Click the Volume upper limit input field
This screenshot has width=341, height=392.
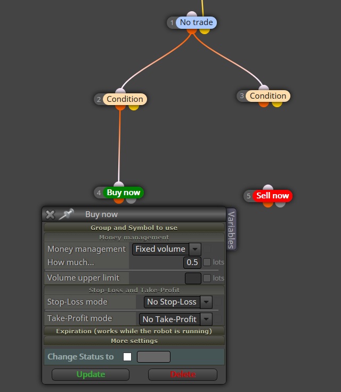(193, 278)
